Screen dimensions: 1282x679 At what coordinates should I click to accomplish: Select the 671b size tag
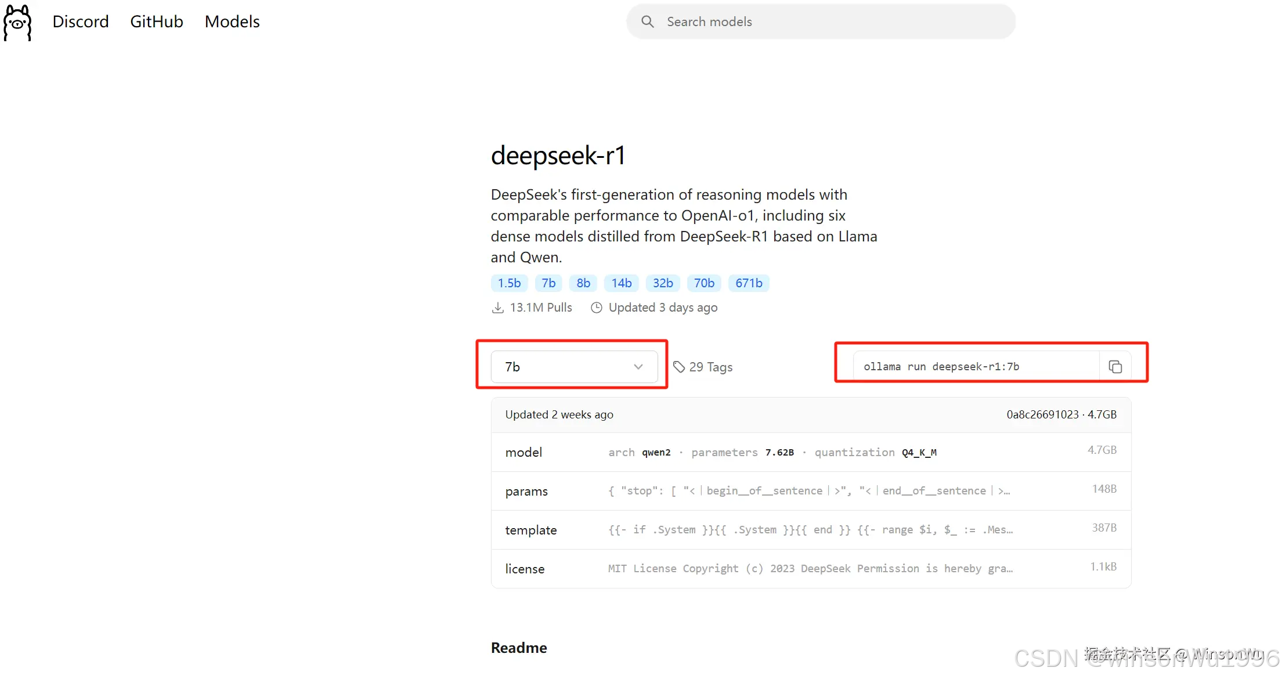coord(748,283)
